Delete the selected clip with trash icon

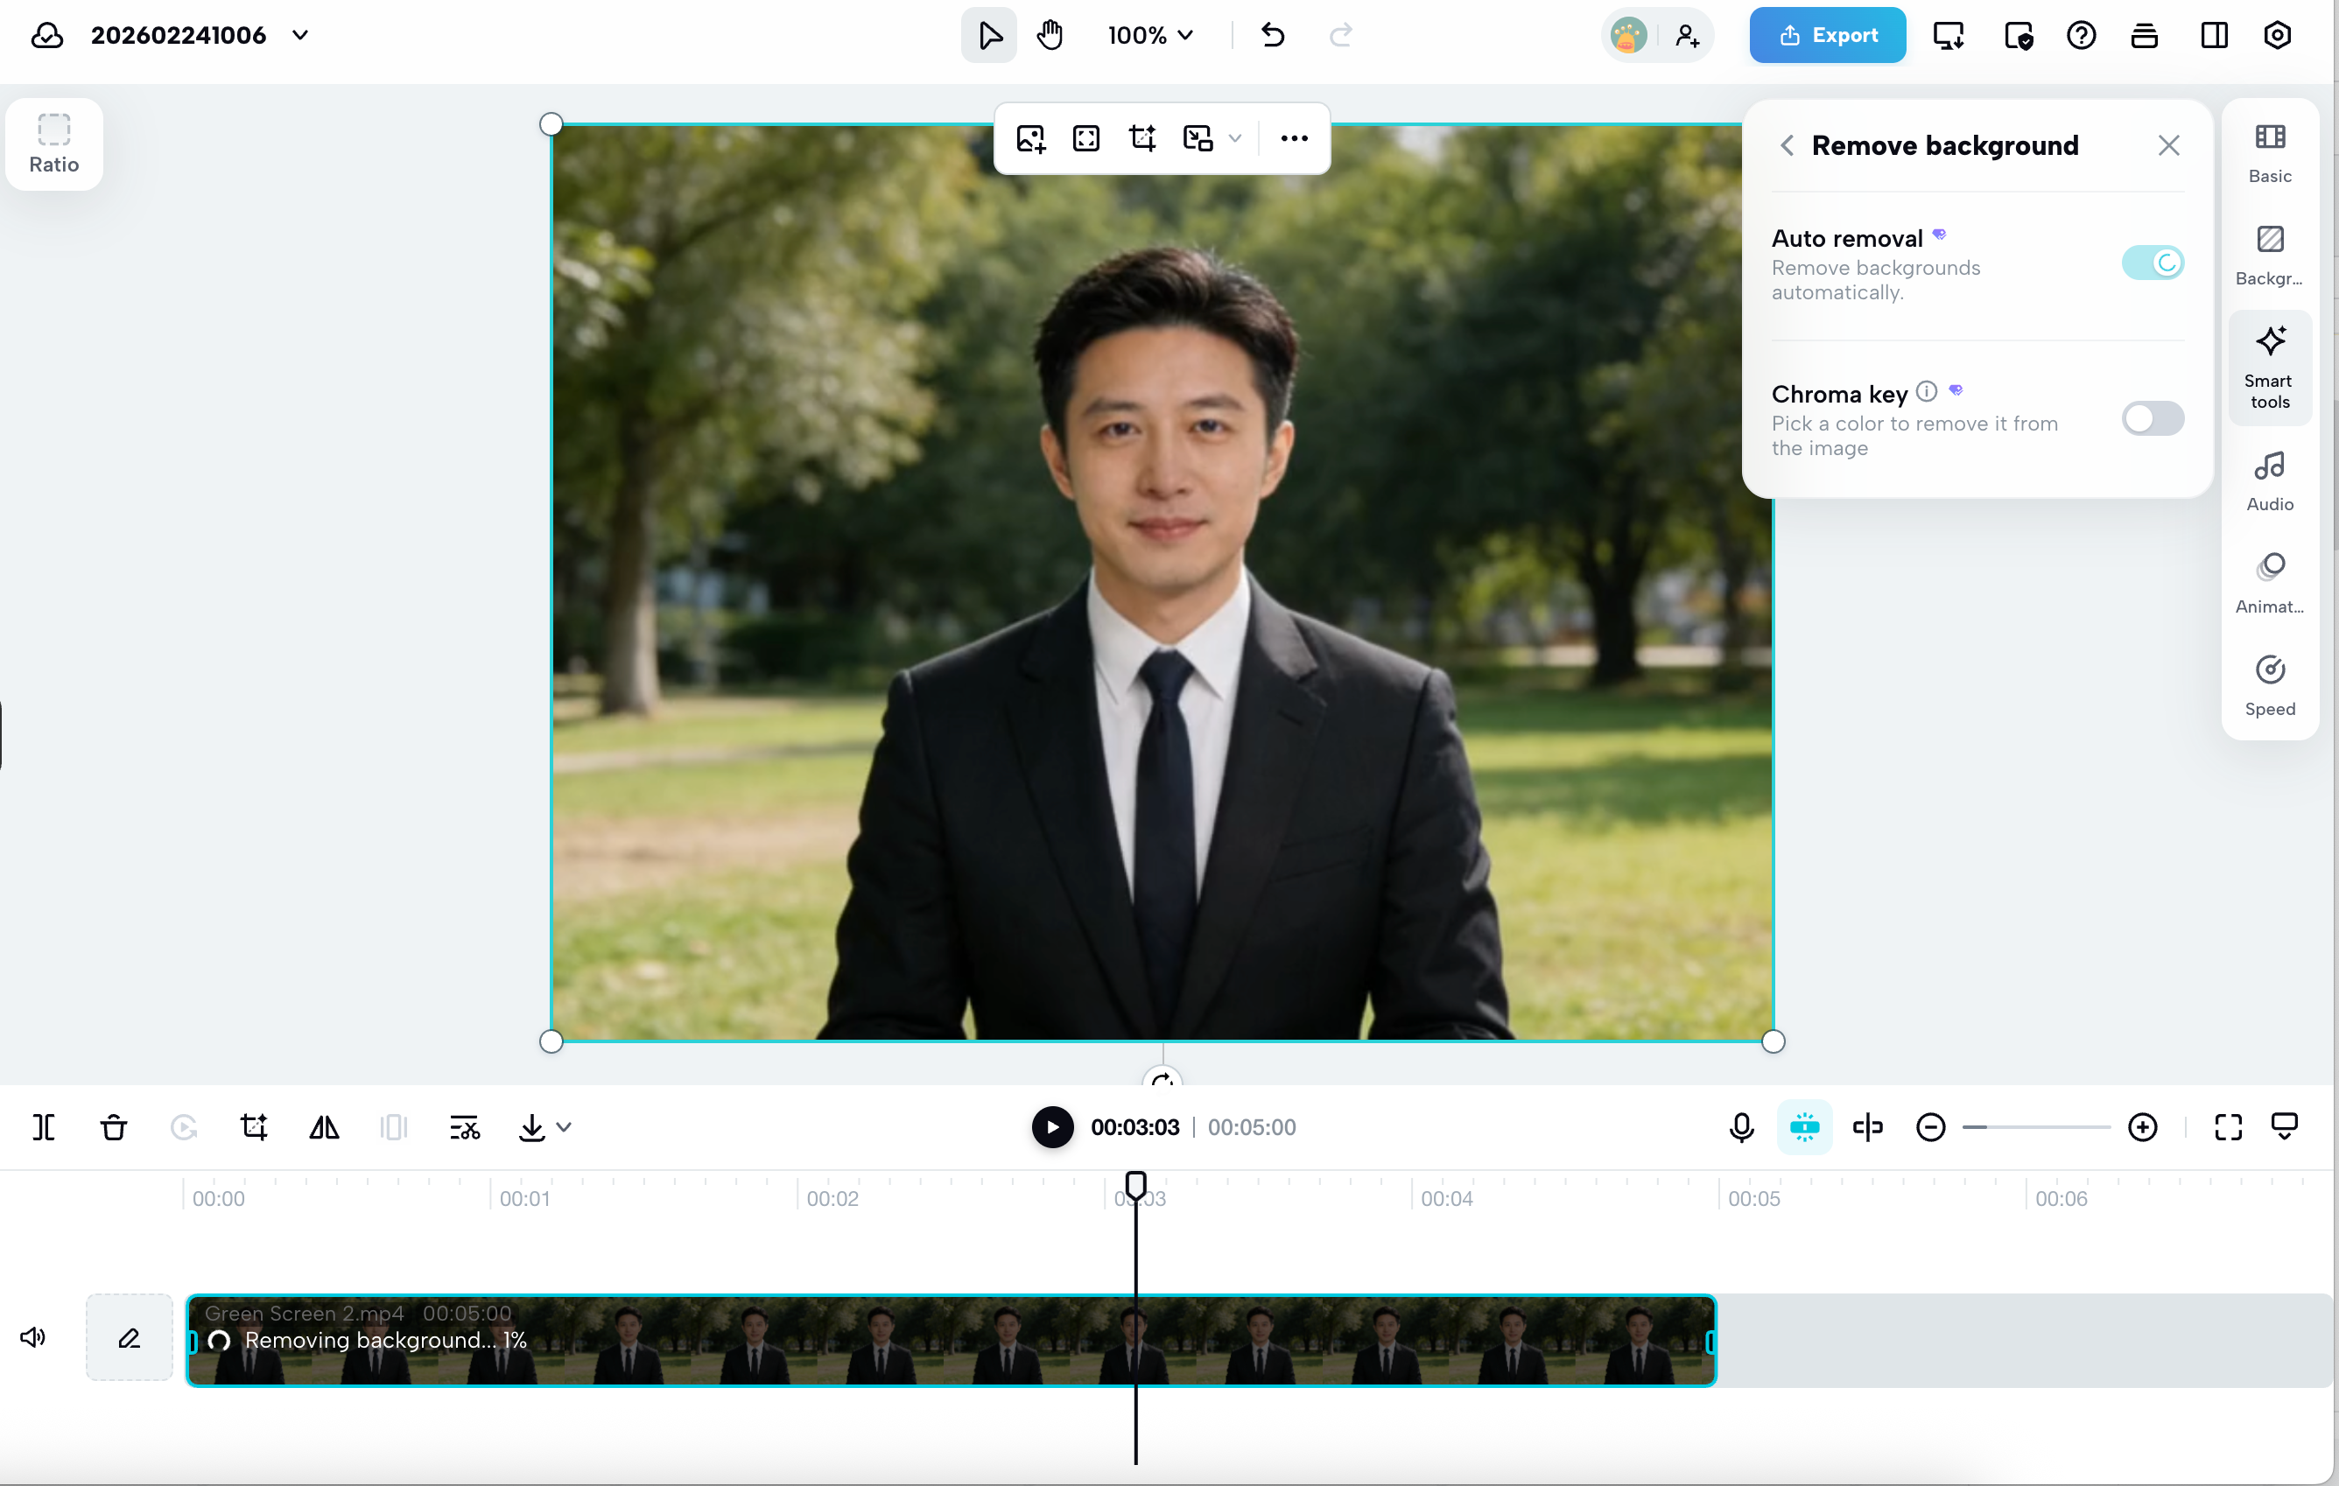[x=114, y=1126]
